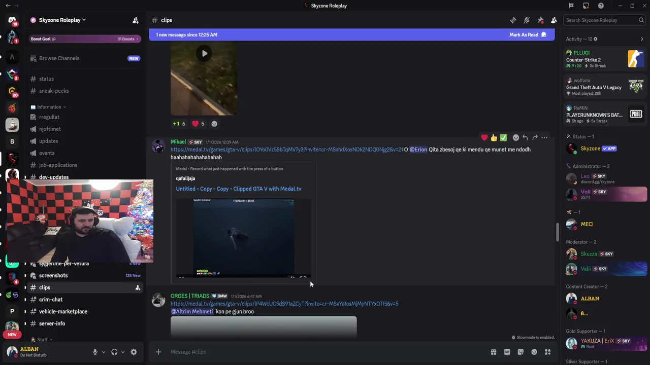This screenshot has width=650, height=365.
Task: Open Untitled - Copy - Copy clip title link
Action: pos(239,189)
